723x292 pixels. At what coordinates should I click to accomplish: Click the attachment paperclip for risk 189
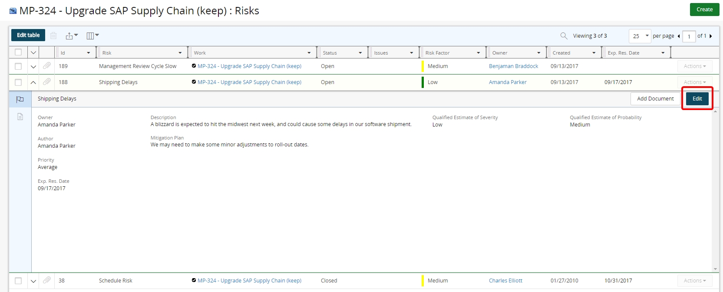pos(47,66)
